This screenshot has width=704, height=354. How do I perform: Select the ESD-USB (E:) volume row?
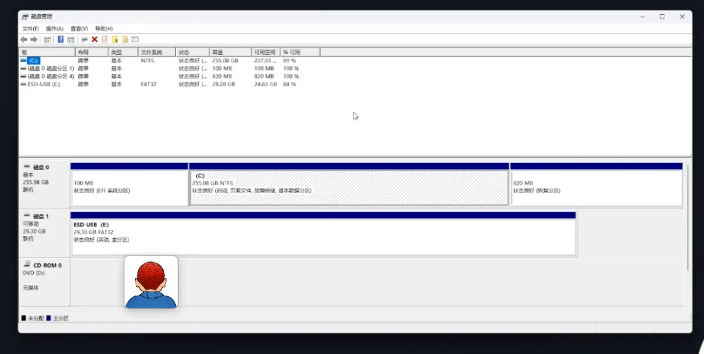point(44,85)
